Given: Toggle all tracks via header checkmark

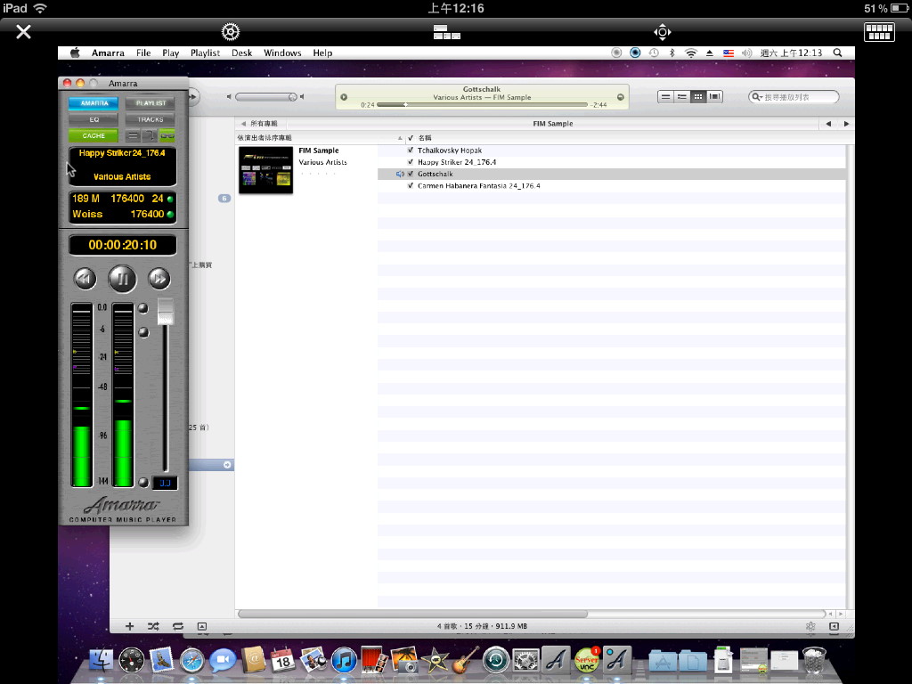Looking at the screenshot, I should (411, 138).
